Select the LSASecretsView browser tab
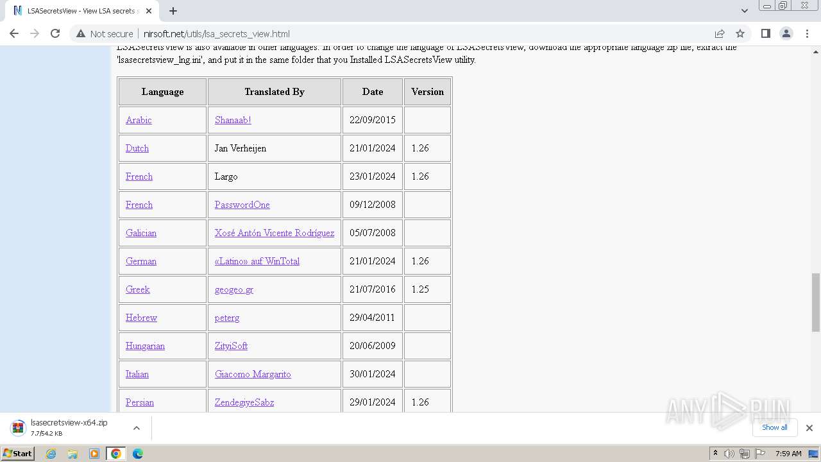821x462 pixels. [x=82, y=11]
